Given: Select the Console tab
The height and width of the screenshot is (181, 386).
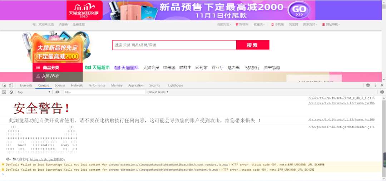Looking at the screenshot, I should click(44, 86).
